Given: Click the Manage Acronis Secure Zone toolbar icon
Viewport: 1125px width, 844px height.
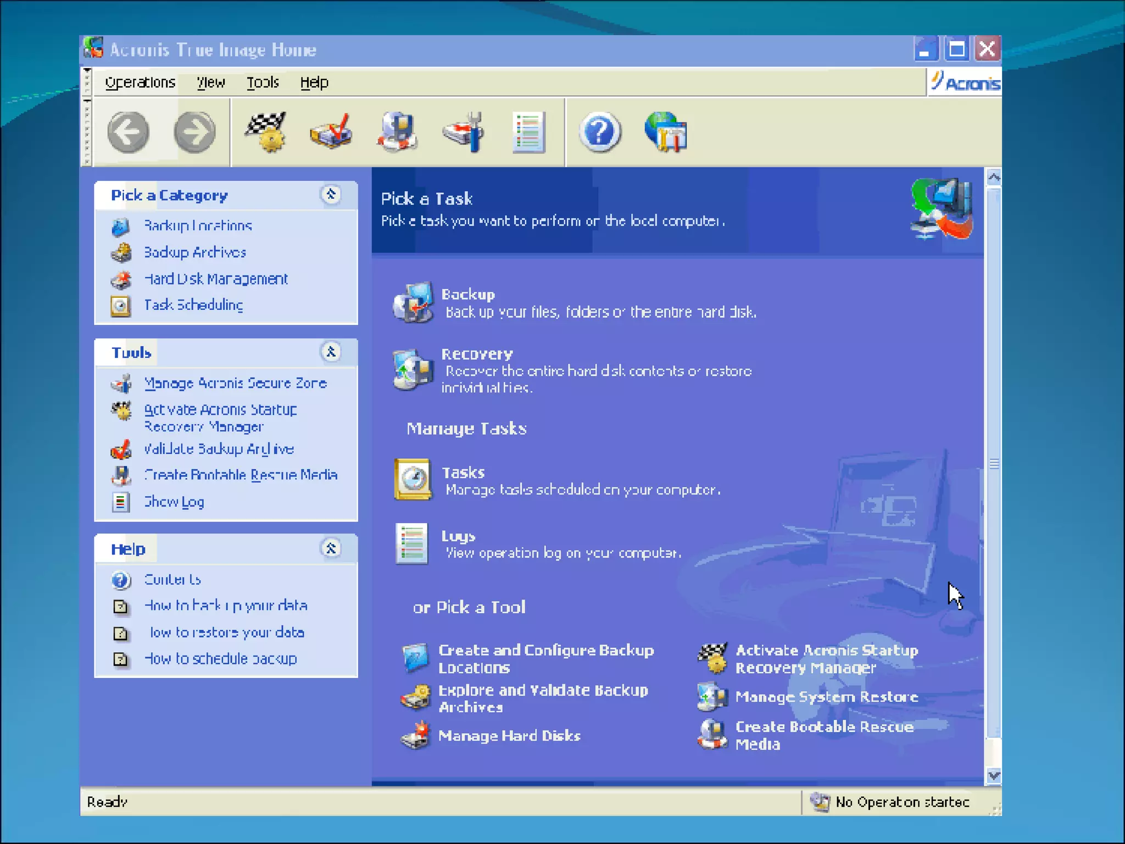Looking at the screenshot, I should [x=463, y=132].
